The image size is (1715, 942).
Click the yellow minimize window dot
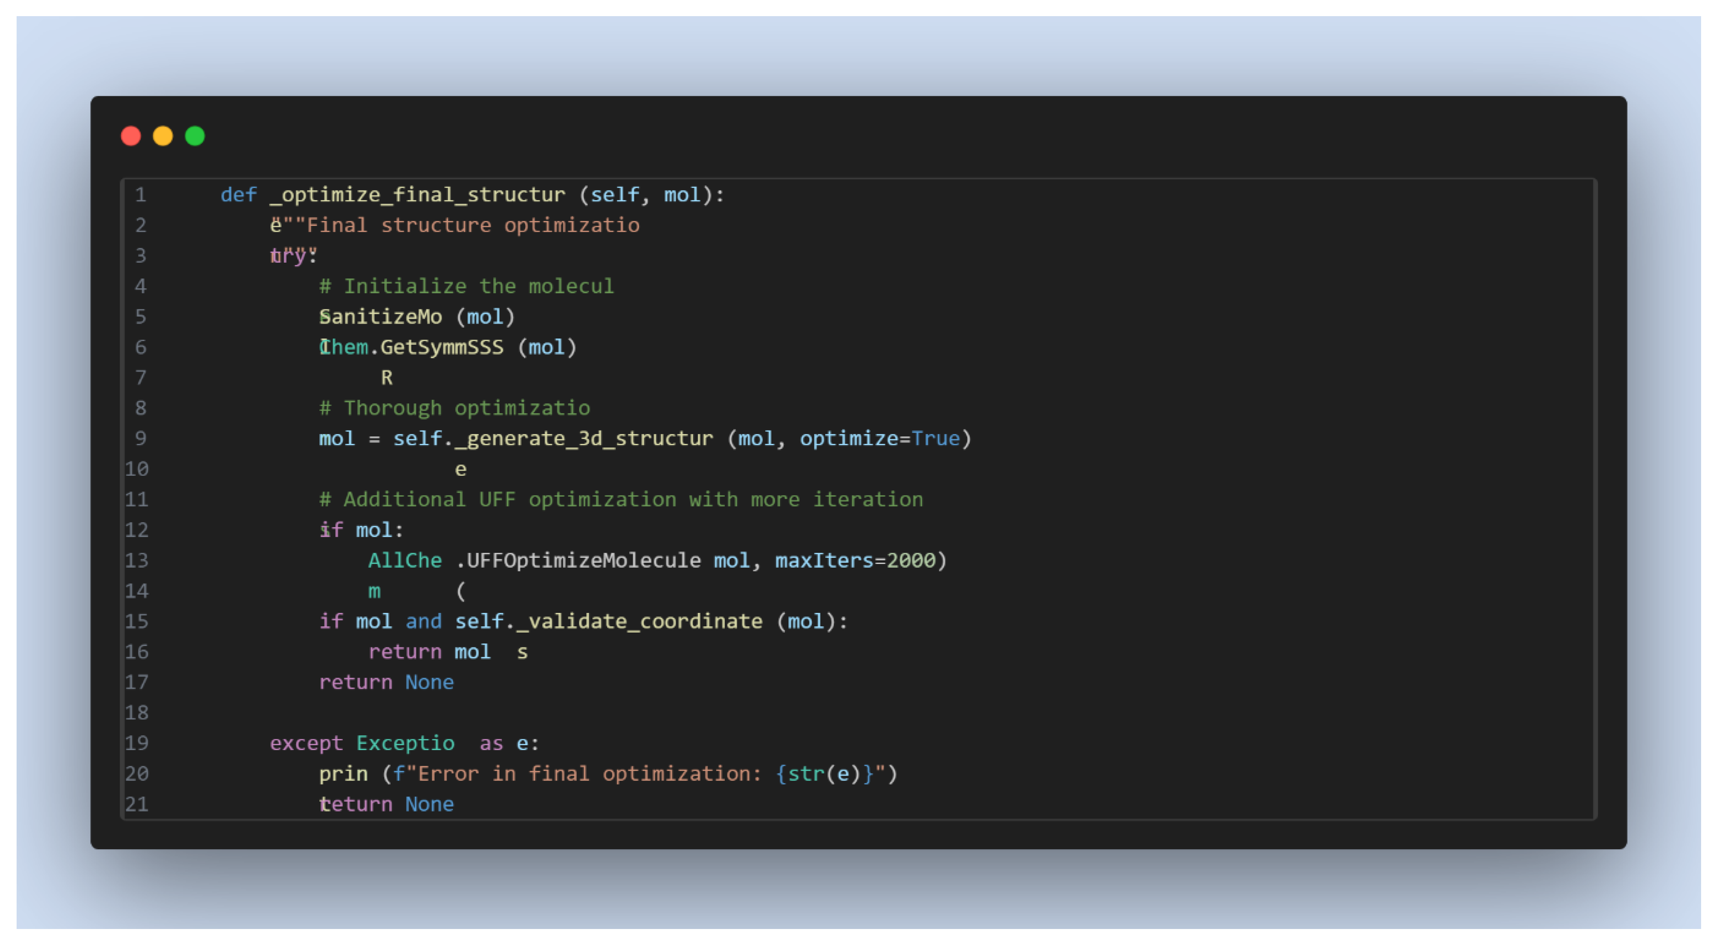pos(162,136)
